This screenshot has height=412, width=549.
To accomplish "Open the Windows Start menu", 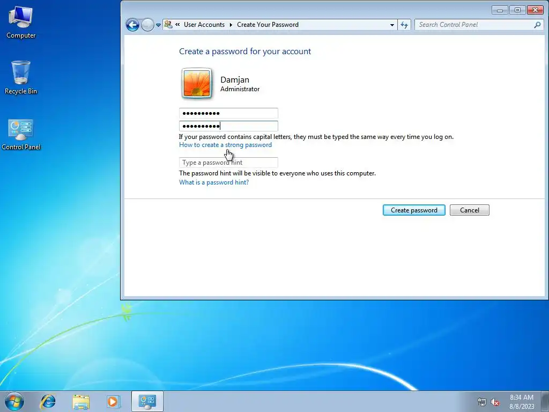I will point(14,401).
